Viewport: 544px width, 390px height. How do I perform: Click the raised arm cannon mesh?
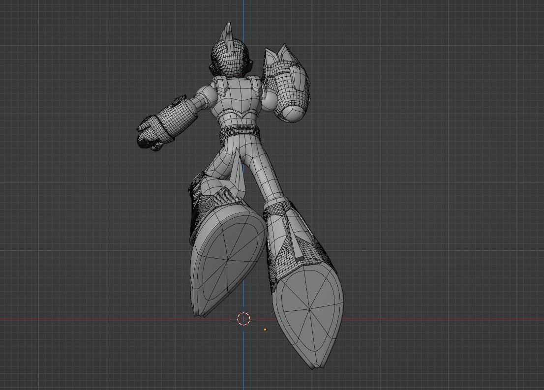click(287, 83)
